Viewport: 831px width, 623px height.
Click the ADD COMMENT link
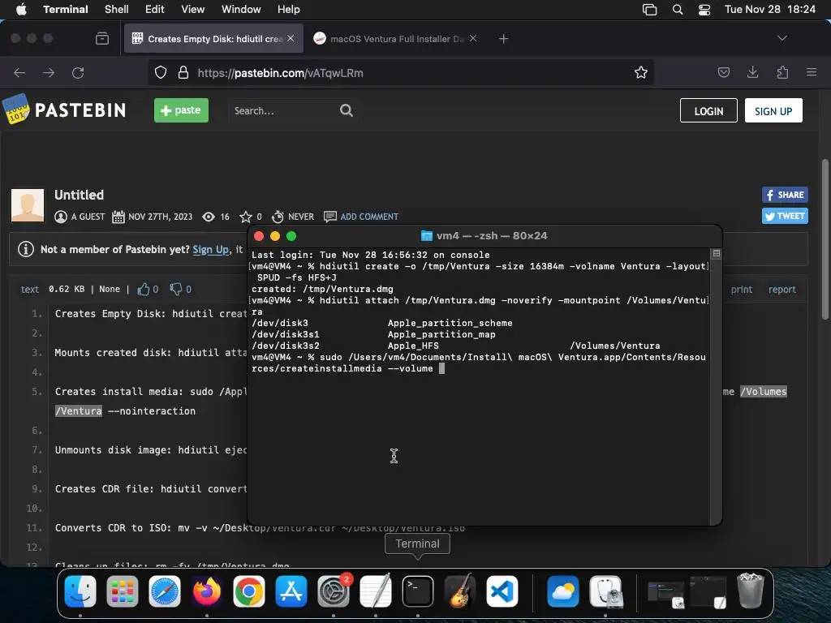pyautogui.click(x=369, y=217)
